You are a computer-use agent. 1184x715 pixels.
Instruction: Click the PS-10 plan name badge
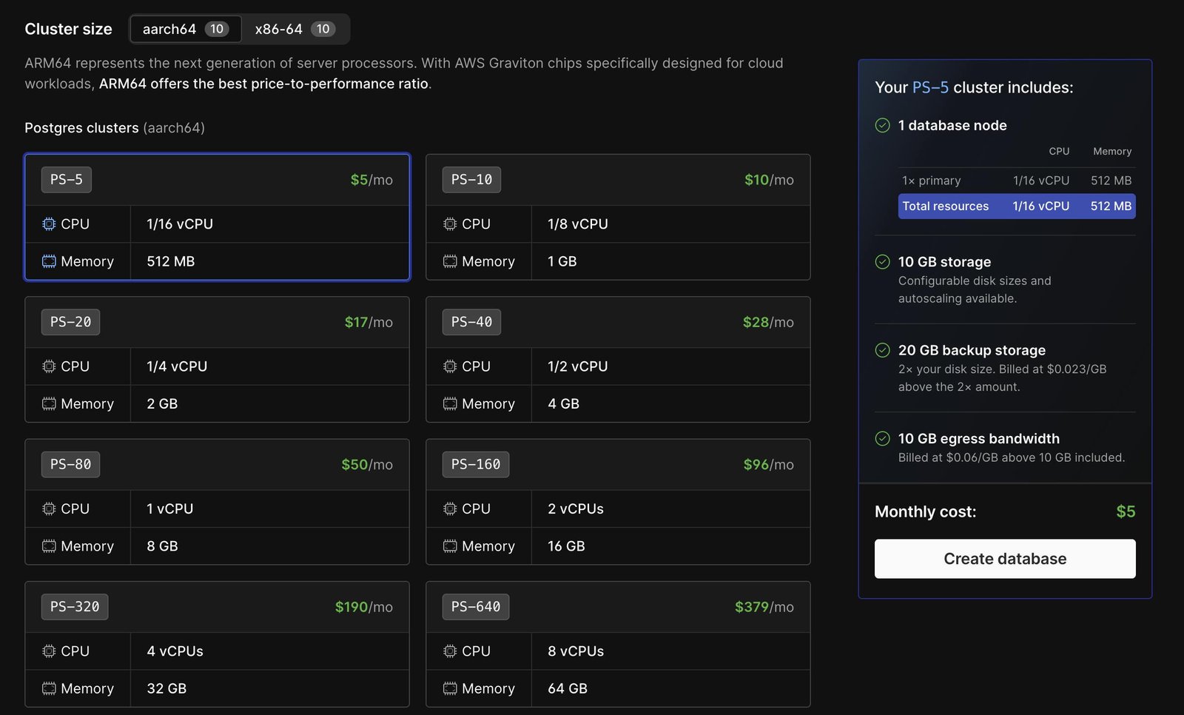pyautogui.click(x=471, y=179)
